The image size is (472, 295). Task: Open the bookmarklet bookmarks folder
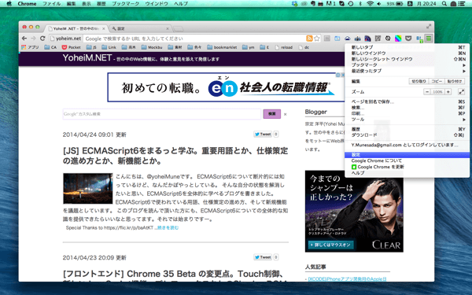222,47
